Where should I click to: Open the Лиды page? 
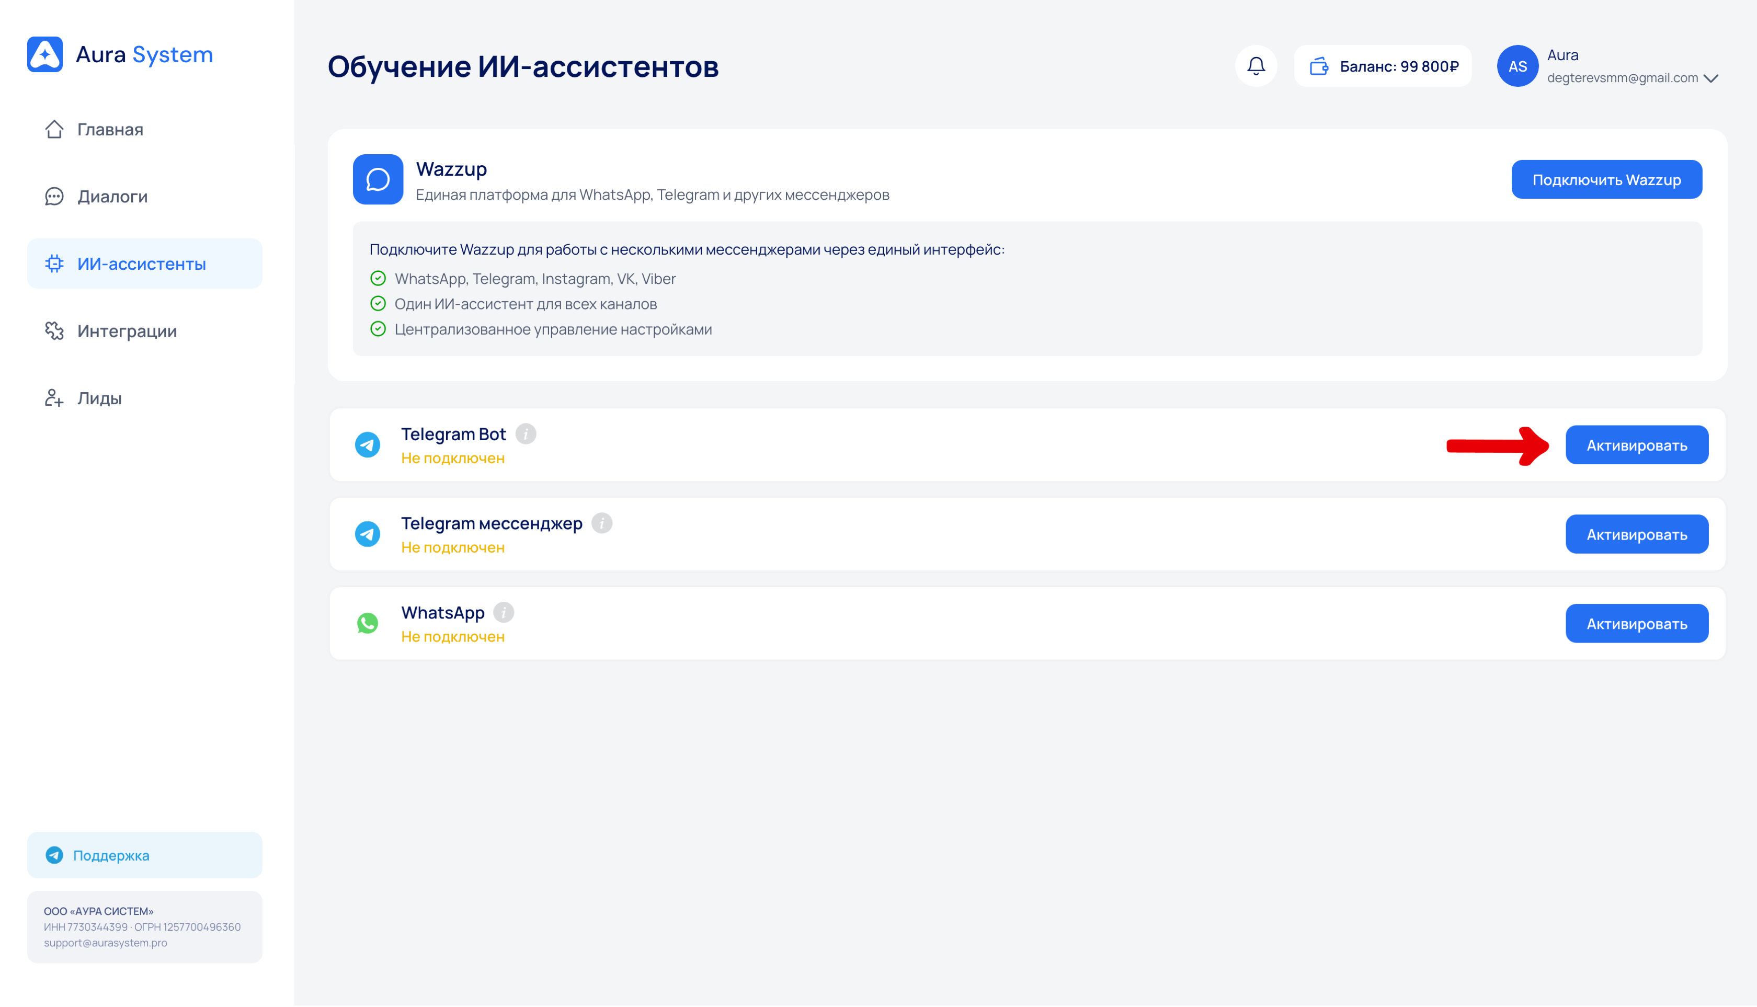point(99,398)
